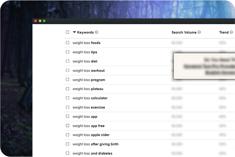Toggle the select-all checkbox beside Keywords header
Image resolution: width=235 pixels, height=157 pixels.
click(x=68, y=32)
